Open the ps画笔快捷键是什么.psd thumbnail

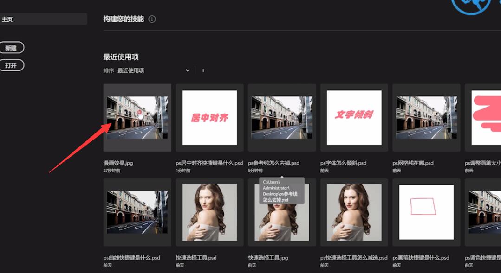click(426, 212)
